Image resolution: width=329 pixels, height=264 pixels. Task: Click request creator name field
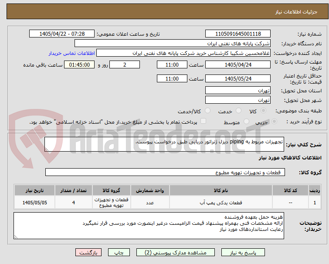tap(183, 53)
